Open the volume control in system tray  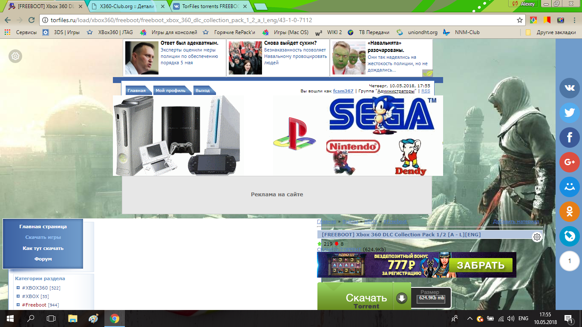pos(510,318)
